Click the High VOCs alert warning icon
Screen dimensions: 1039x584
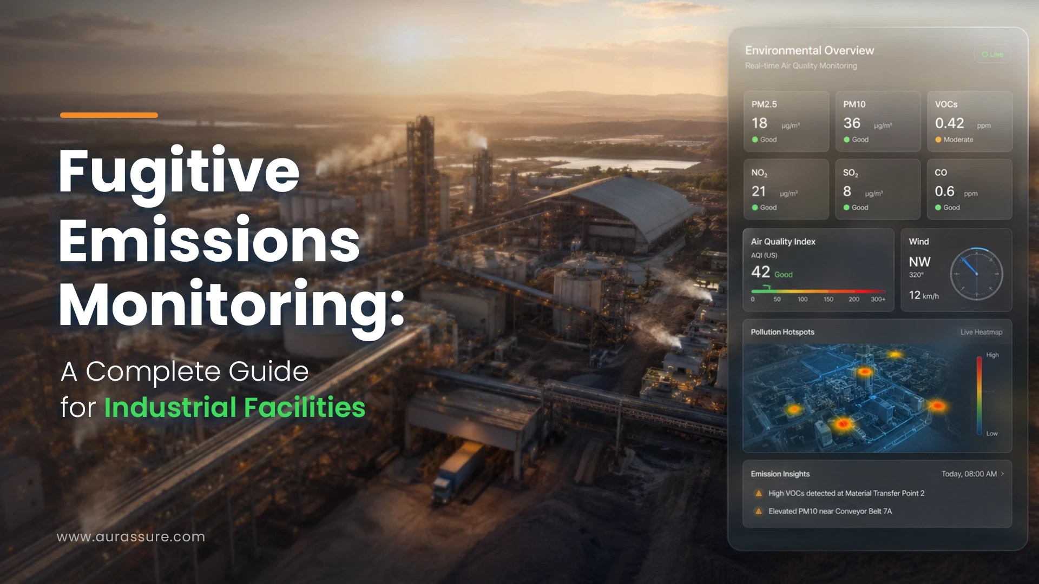(x=759, y=493)
